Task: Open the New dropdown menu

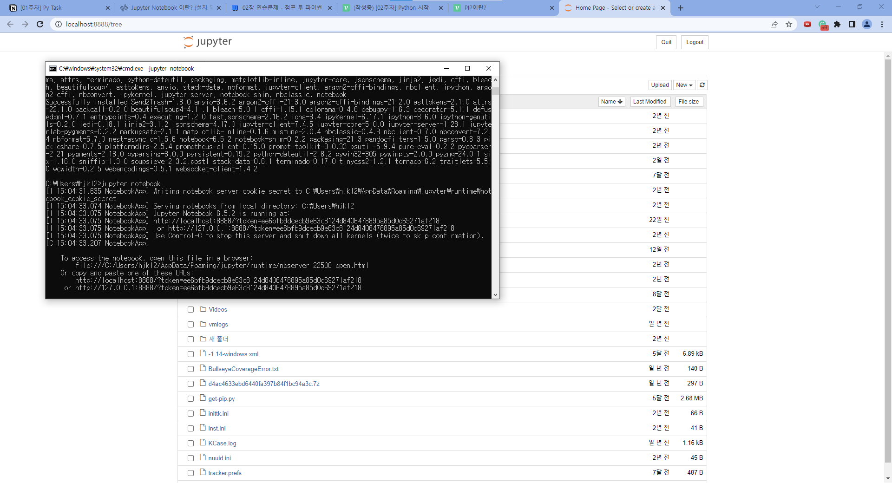Action: pos(684,85)
